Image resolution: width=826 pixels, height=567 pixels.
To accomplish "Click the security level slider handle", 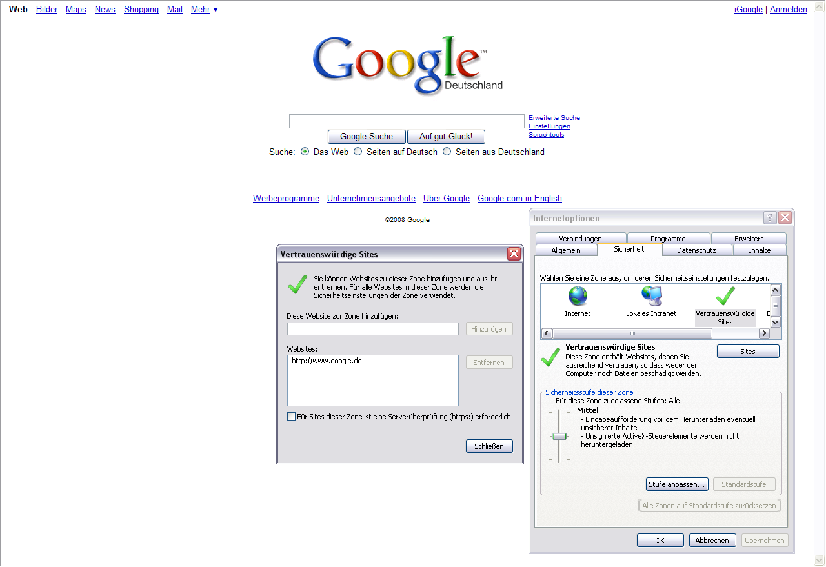I will (559, 437).
